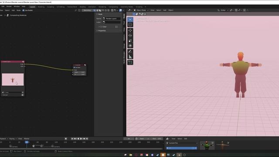
Task: Collapse the Node panel in sidebar
Action: [x=99, y=14]
